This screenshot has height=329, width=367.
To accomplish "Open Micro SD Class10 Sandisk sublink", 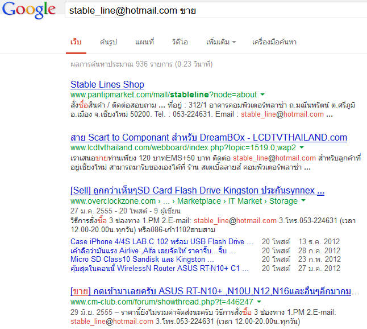I will [x=142, y=260].
